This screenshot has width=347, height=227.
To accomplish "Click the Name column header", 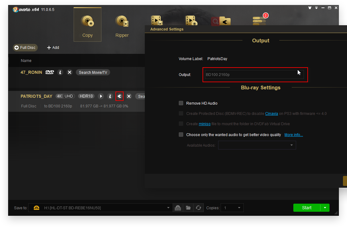I will click(26, 60).
